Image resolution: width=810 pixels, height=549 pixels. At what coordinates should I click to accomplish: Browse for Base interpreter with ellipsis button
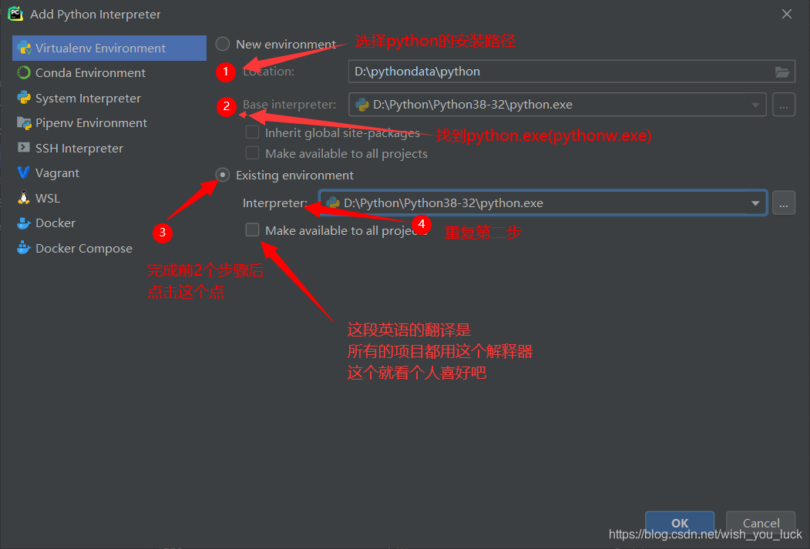(x=784, y=105)
